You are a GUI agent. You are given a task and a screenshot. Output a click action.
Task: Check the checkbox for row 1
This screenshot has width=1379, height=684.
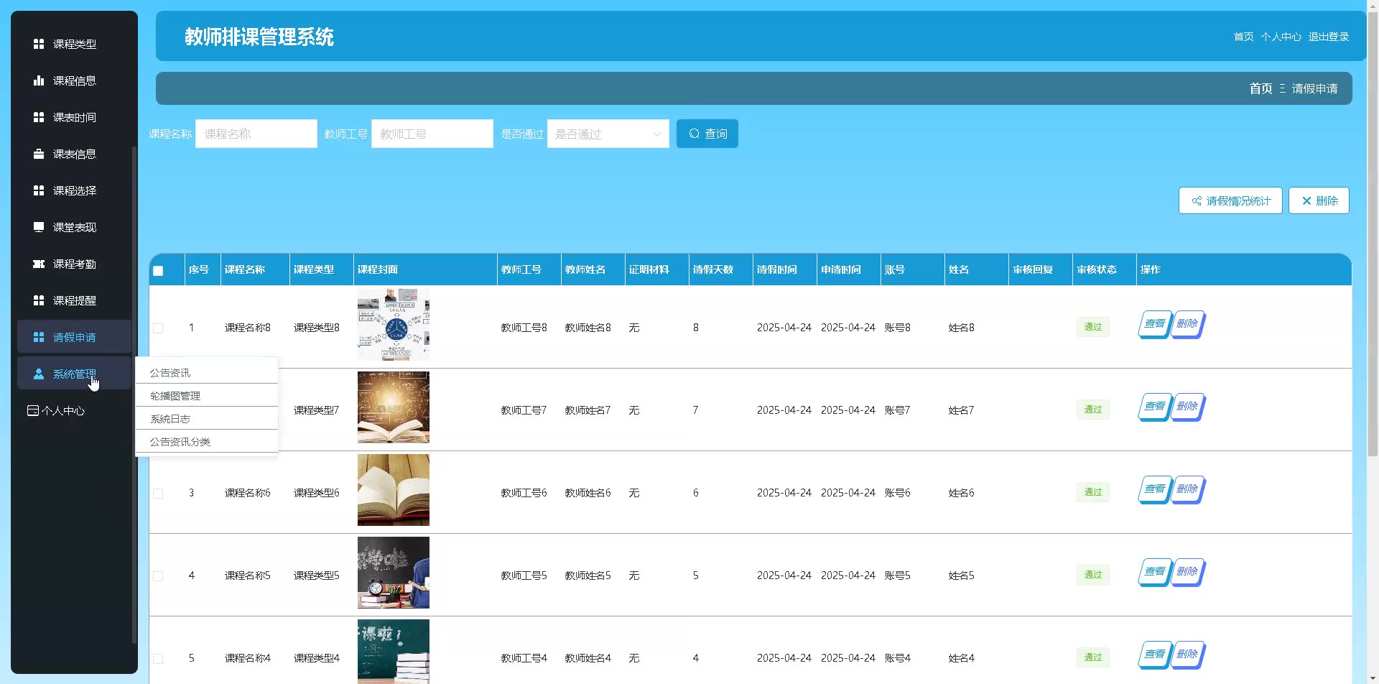158,328
